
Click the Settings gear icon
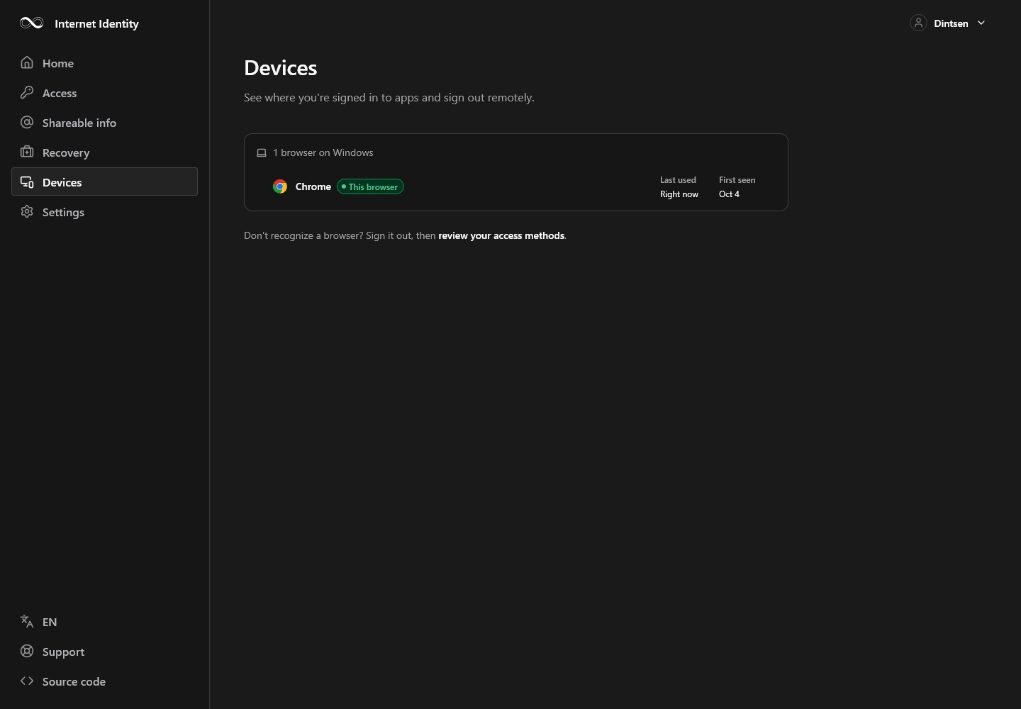pos(27,211)
